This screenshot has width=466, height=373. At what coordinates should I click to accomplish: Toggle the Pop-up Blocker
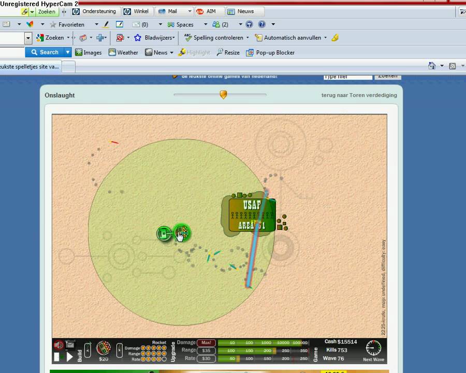[270, 53]
